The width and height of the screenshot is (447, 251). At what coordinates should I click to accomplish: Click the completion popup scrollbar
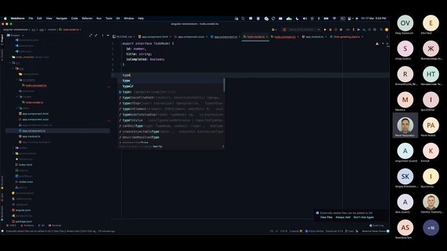click(x=224, y=85)
